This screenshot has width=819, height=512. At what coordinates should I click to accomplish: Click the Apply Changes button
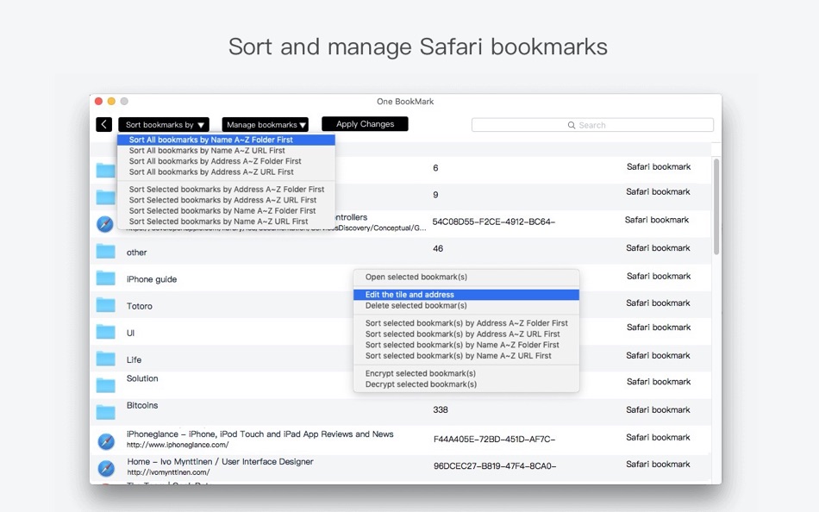click(366, 124)
